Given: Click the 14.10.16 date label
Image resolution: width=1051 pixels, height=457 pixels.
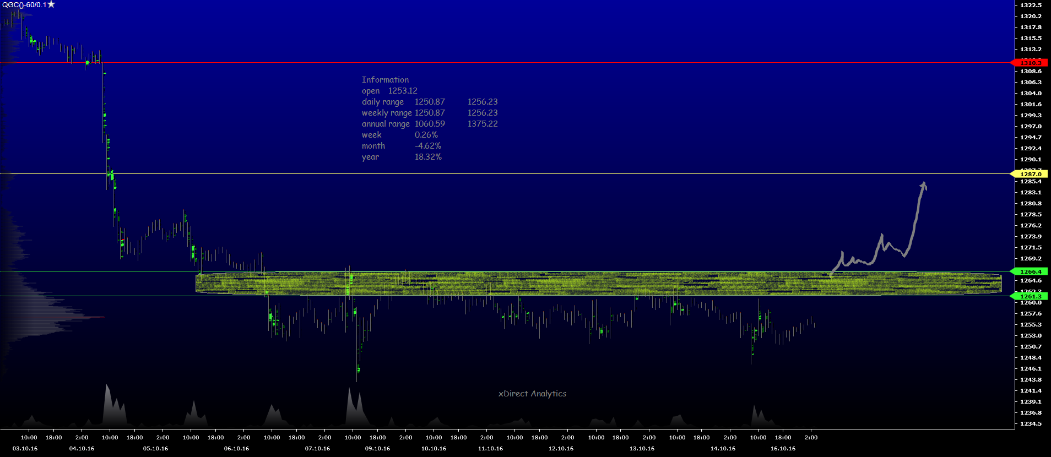Looking at the screenshot, I should [723, 449].
